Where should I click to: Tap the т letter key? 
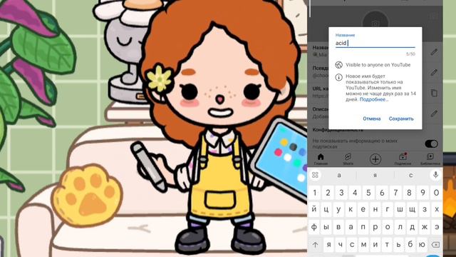(x=387, y=244)
